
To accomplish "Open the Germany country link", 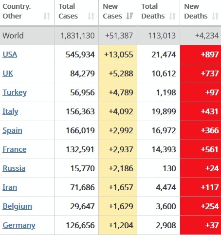I will (19, 225).
